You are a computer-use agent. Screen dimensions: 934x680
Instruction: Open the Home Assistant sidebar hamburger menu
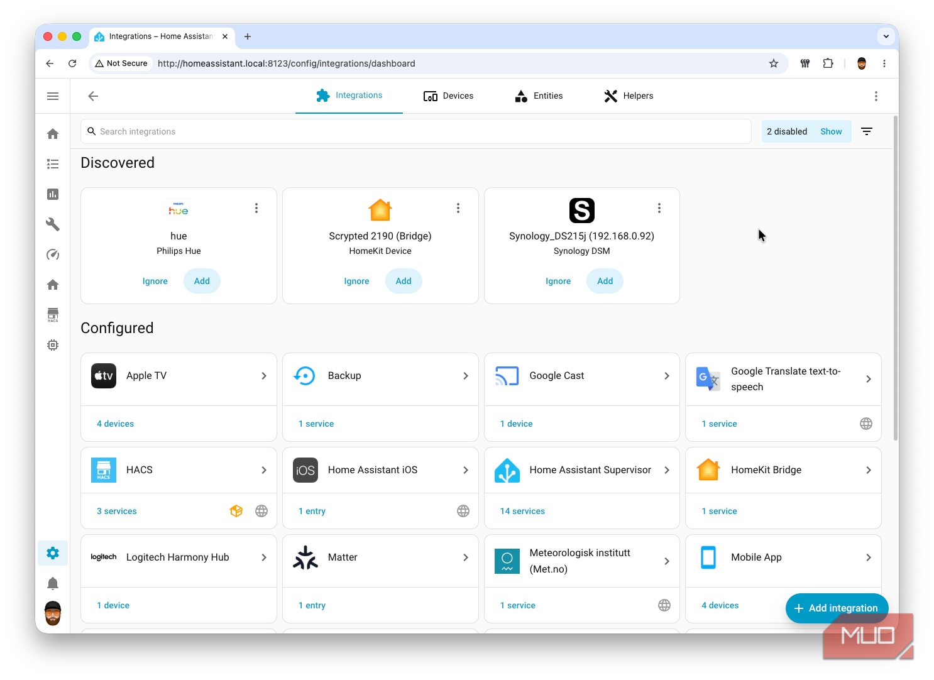53,96
